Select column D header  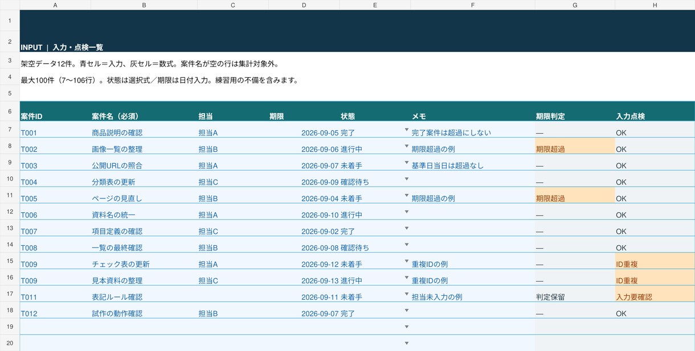(304, 5)
